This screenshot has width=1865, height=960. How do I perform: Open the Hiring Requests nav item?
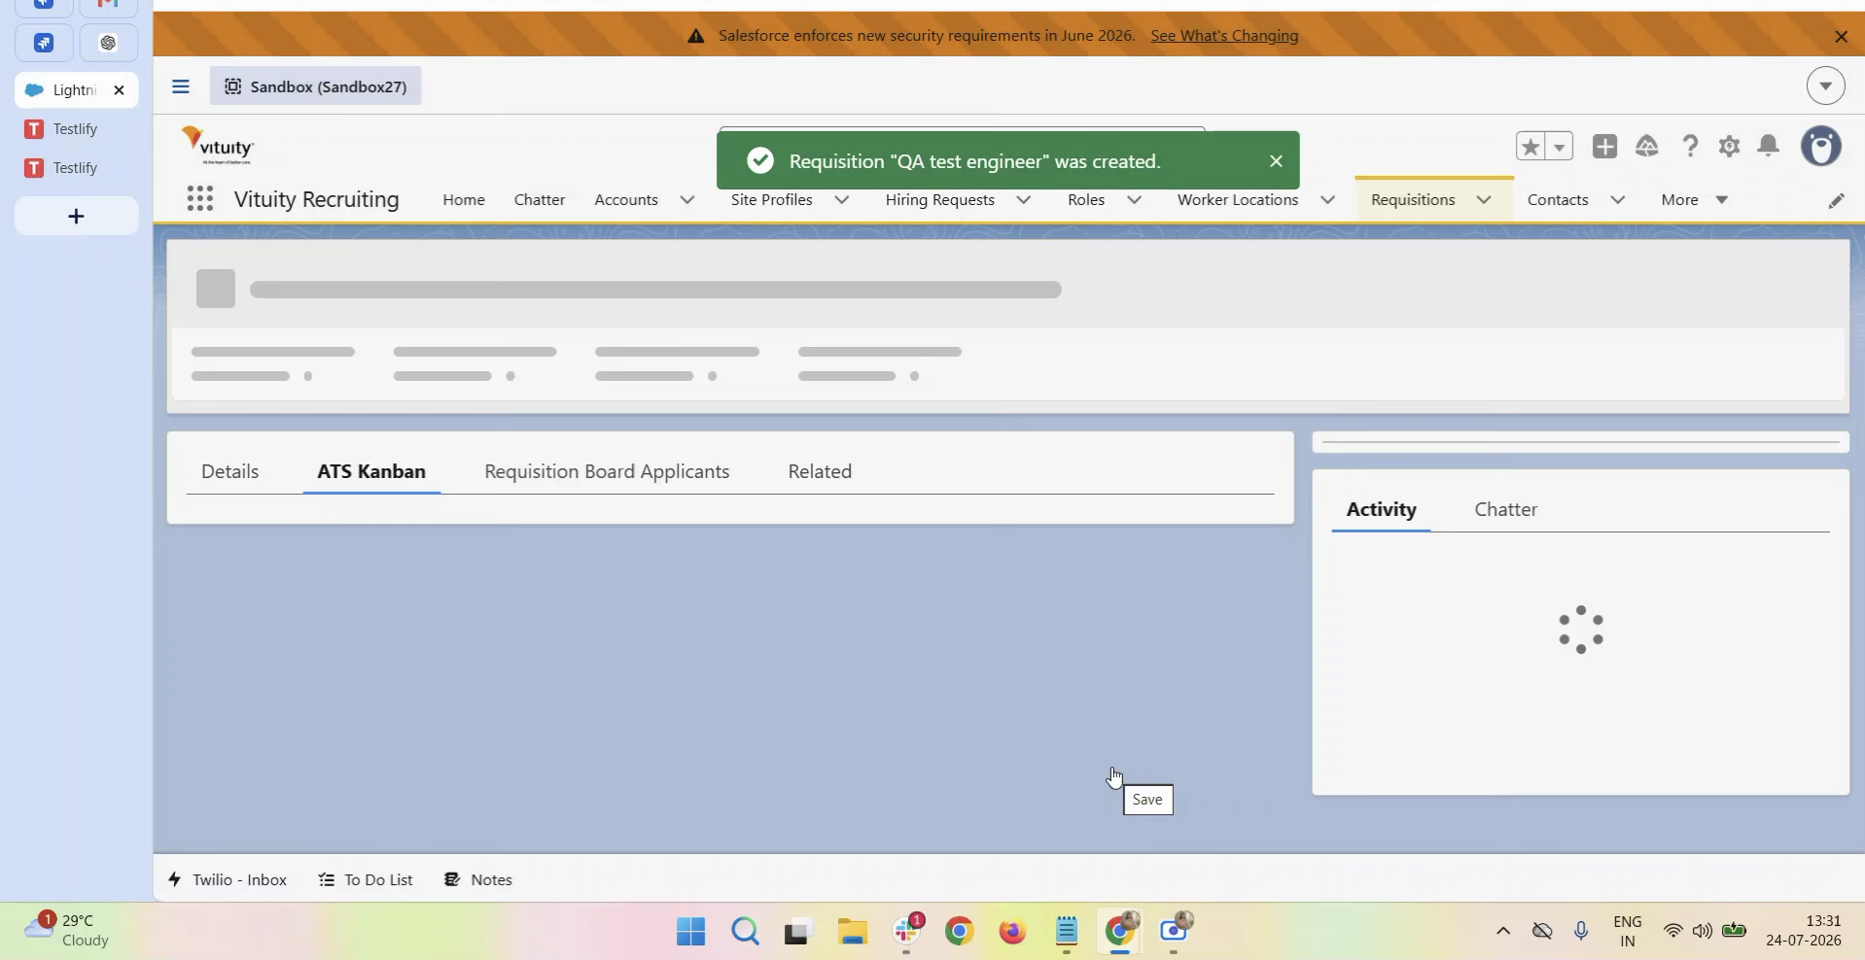coord(940,200)
